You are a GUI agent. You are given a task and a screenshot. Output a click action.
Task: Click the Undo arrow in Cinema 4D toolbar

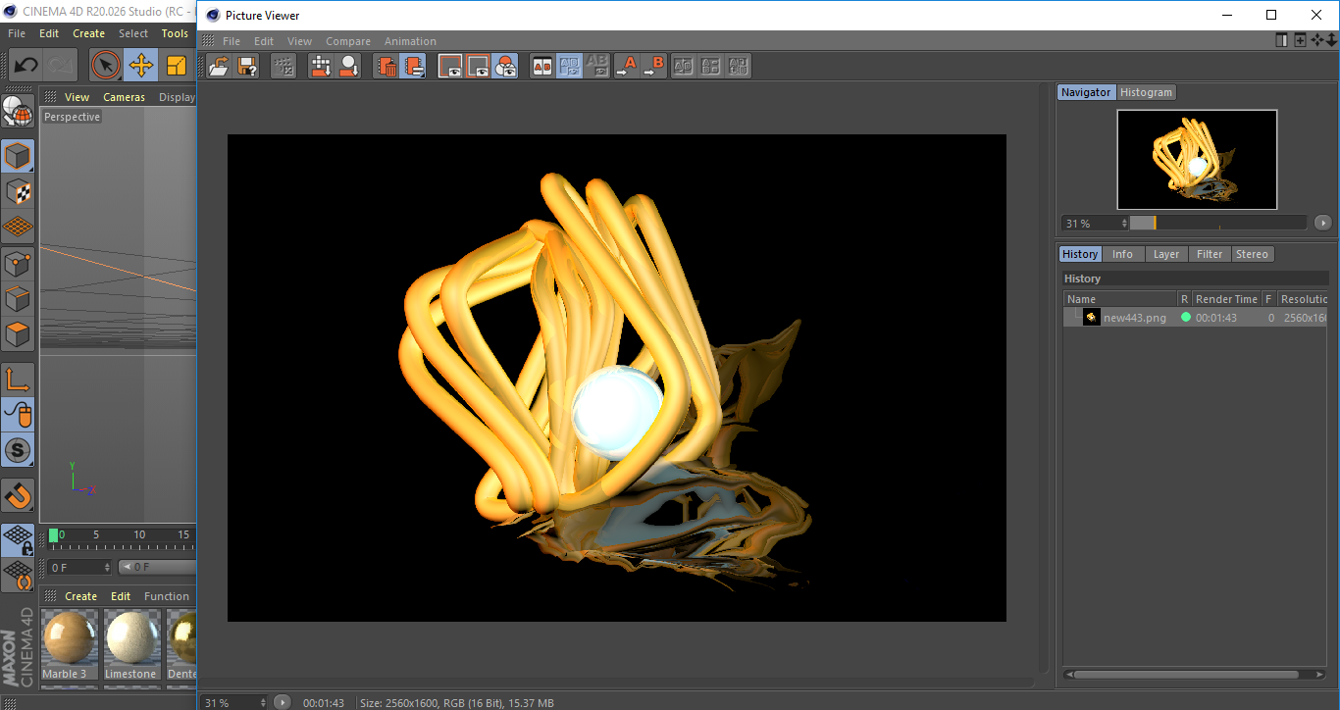26,66
